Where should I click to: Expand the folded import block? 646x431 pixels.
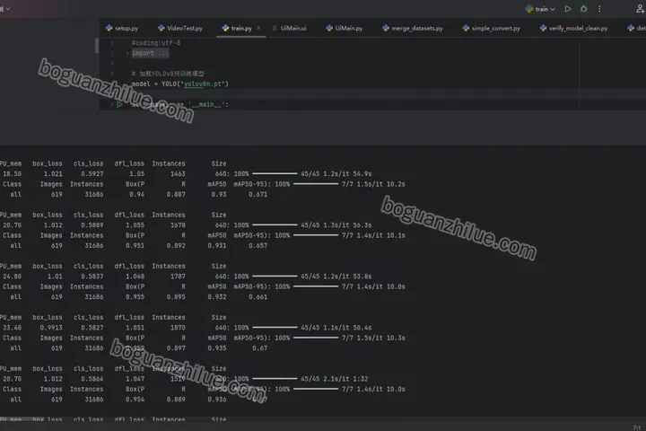(127, 53)
